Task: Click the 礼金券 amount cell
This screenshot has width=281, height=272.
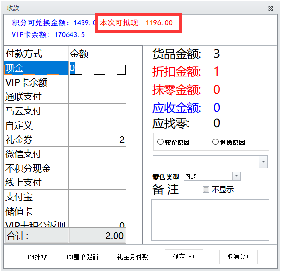Action: pos(97,140)
